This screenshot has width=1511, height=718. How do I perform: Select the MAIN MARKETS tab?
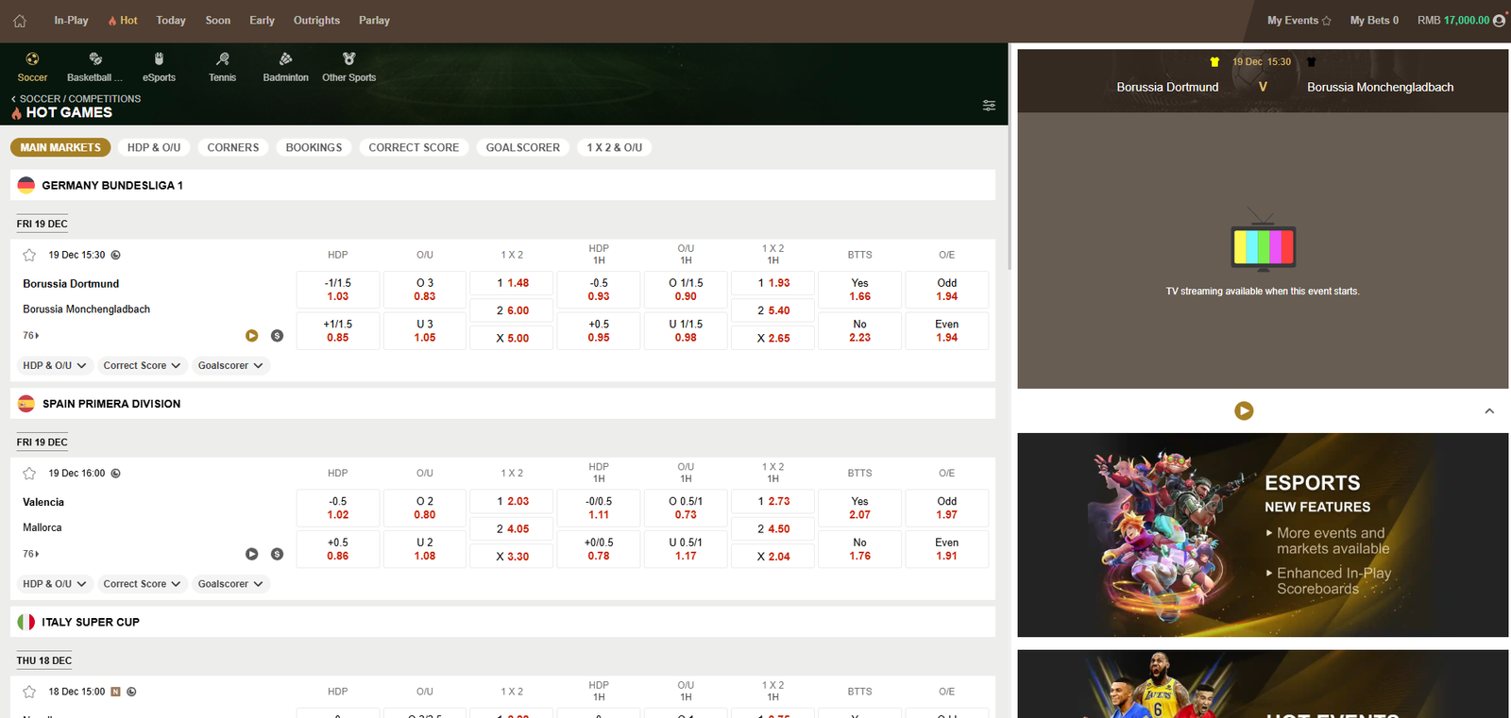coord(60,147)
